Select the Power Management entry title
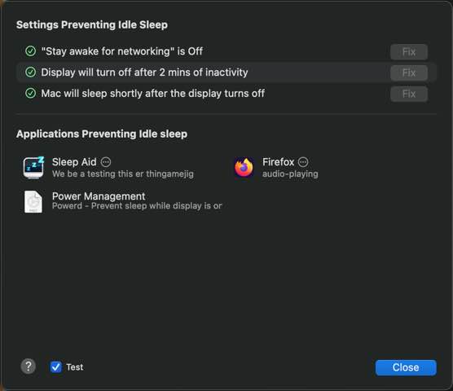Image resolution: width=453 pixels, height=391 pixels. [99, 196]
